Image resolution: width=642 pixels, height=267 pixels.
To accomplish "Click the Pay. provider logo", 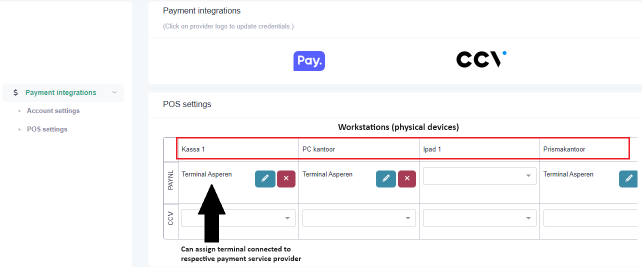I will [309, 61].
